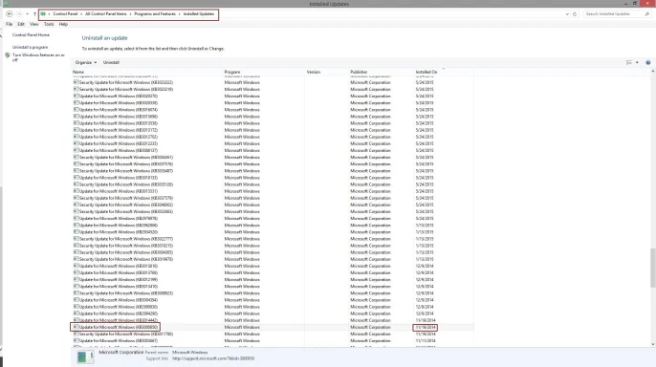The width and height of the screenshot is (656, 367).
Task: Navigate to All Control Panel Items breadcrumb
Action: [105, 13]
